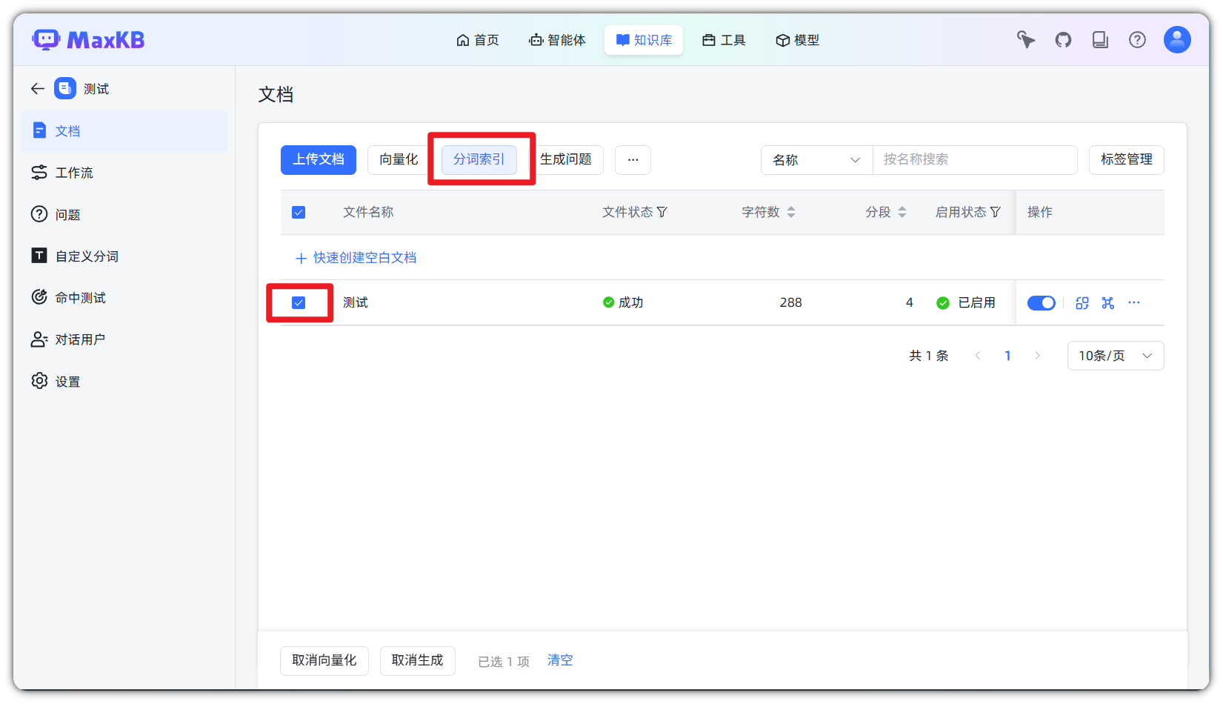Click the 上传文档 button
The width and height of the screenshot is (1223, 704).
point(319,159)
